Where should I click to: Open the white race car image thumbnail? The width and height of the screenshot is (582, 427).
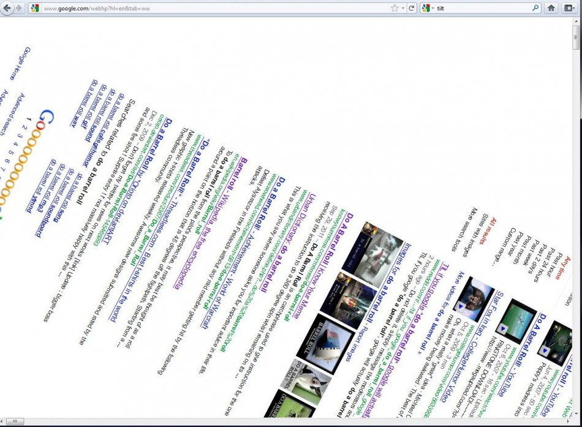pyautogui.click(x=372, y=255)
